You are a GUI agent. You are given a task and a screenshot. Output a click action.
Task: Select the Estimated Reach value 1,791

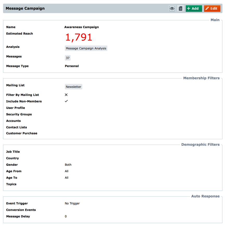pyautogui.click(x=79, y=37)
